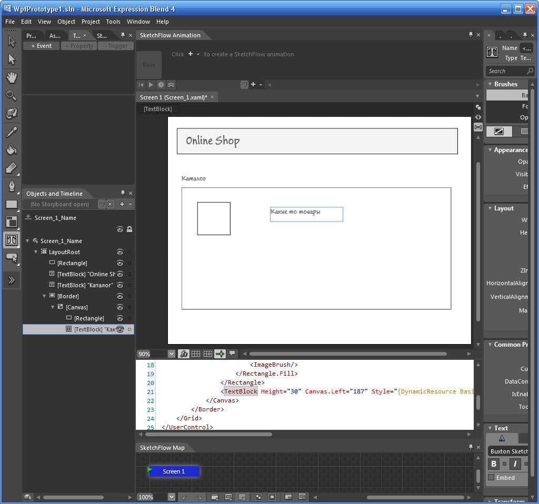This screenshot has height=504, width=539.
Task: Open the 90% zoom dropdown
Action: 171,354
